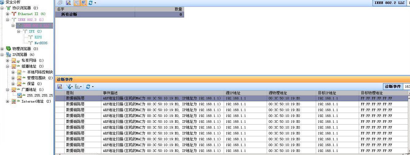Select the 所有诊断 row
This screenshot has width=410, height=155.
120,14
